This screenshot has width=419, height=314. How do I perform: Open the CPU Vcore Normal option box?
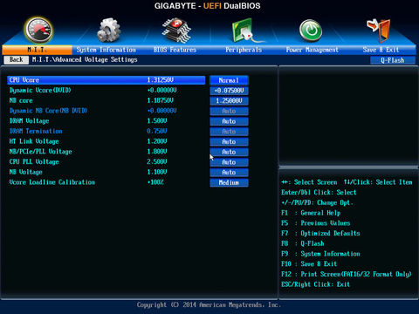coord(229,80)
